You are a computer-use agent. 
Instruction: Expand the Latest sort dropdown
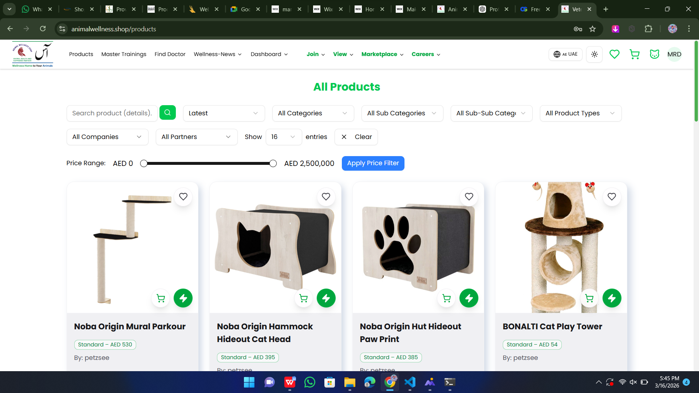pyautogui.click(x=224, y=113)
